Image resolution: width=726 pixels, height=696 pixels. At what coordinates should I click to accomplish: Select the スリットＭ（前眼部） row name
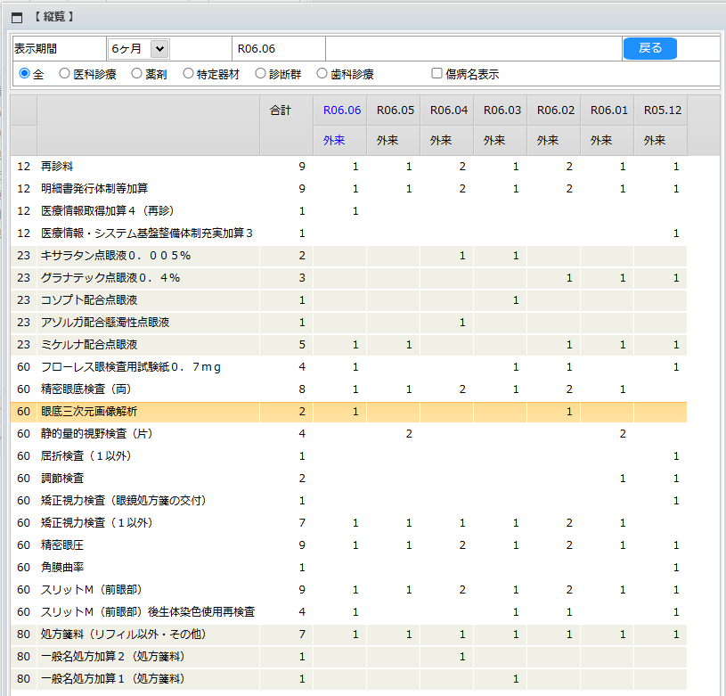[91, 589]
